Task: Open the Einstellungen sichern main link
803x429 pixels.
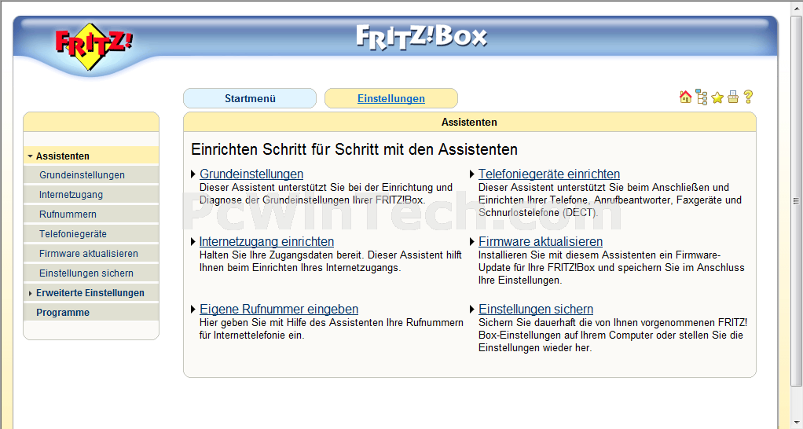Action: click(x=536, y=310)
